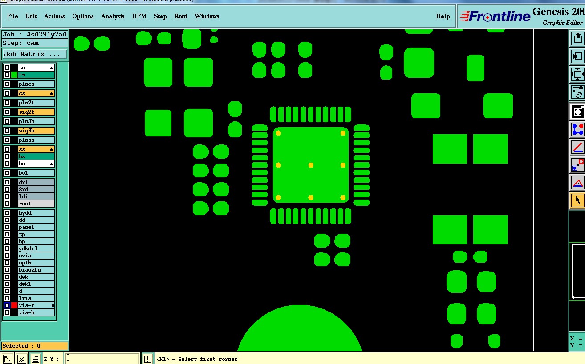The width and height of the screenshot is (585, 364).
Task: Select the blue and red connected-dots icon
Action: (577, 129)
